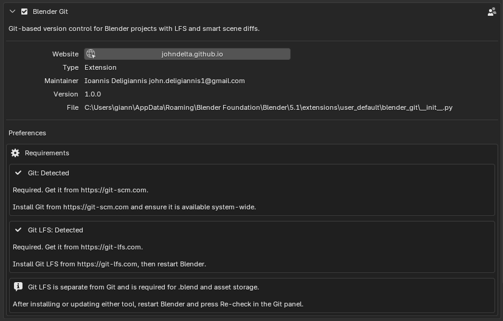Click the info speech bubble icon
The height and width of the screenshot is (321, 503).
[x=18, y=287]
